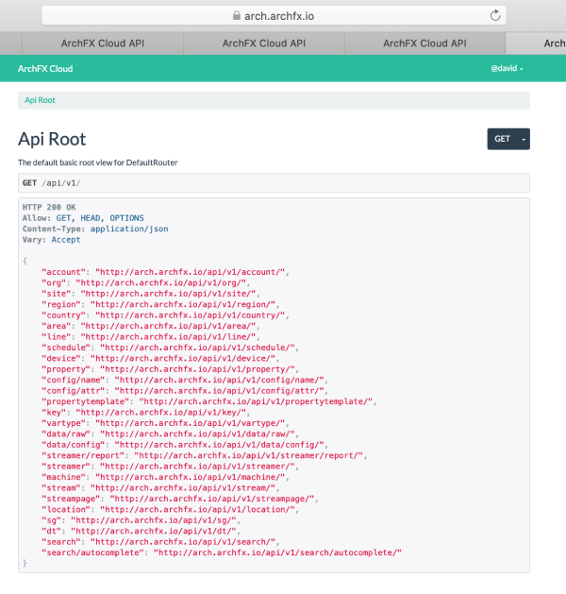Open the schedule API URL
566x594 pixels.
(x=197, y=348)
